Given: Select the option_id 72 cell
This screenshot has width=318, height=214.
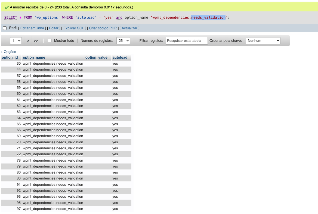Looking at the screenshot, I should (11, 154).
